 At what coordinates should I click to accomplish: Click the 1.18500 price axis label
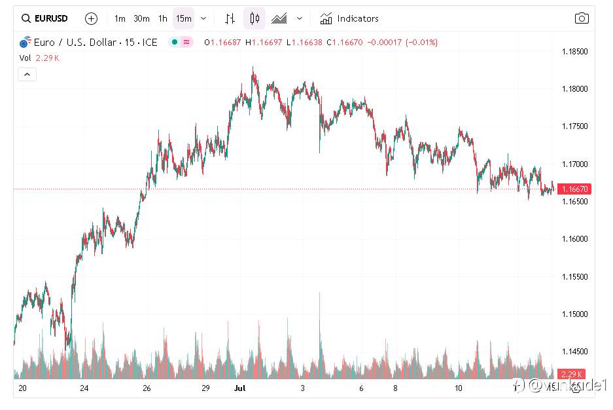coord(574,52)
